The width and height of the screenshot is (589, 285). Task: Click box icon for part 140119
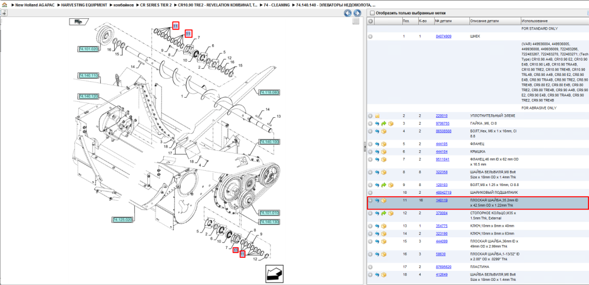pos(384,201)
